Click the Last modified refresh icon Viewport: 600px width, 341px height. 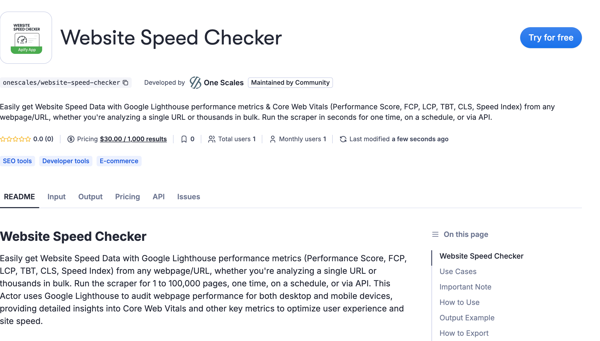pos(343,139)
